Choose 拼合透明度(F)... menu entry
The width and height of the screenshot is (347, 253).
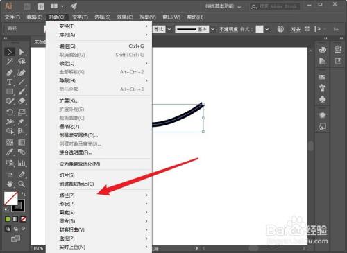pos(99,152)
